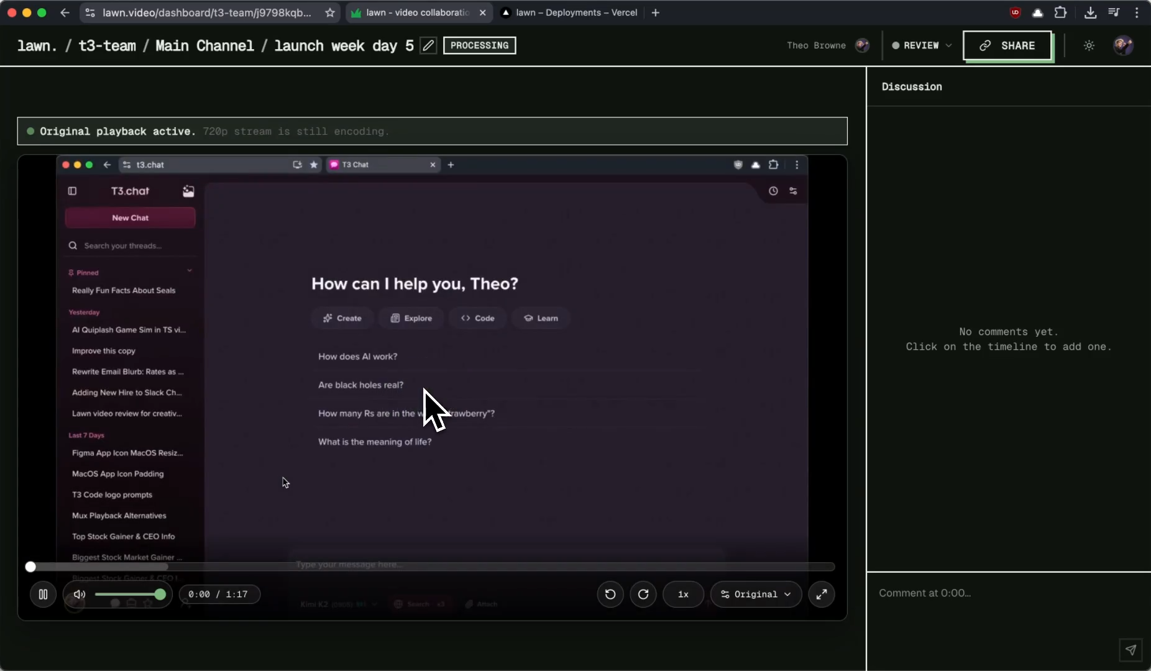Pause the video playback
The height and width of the screenshot is (671, 1151).
click(x=43, y=594)
